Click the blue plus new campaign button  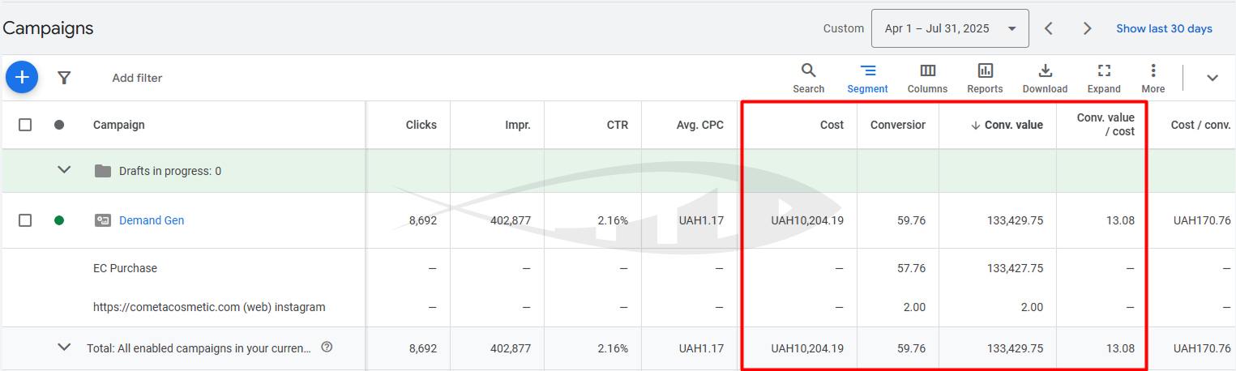click(x=22, y=78)
